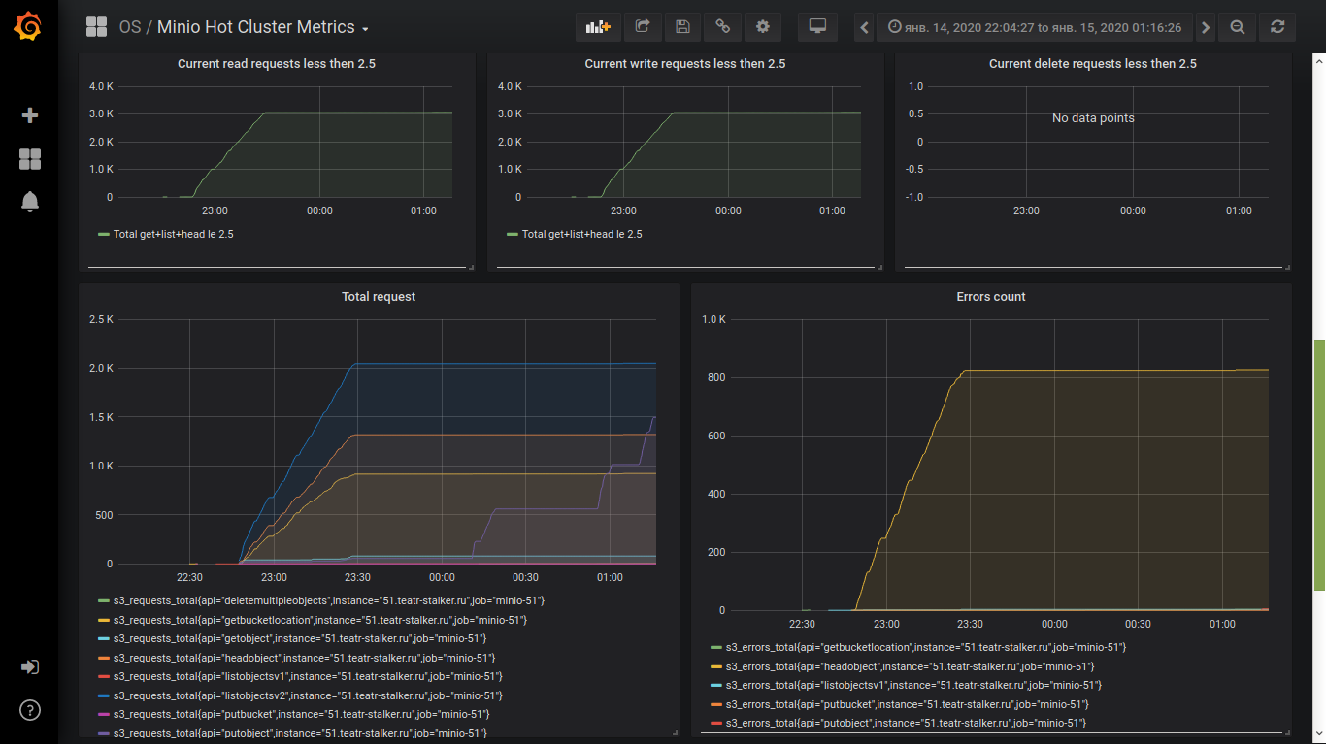Open the Alerting bell icon
Screen dimensions: 1326x744
tap(29, 202)
